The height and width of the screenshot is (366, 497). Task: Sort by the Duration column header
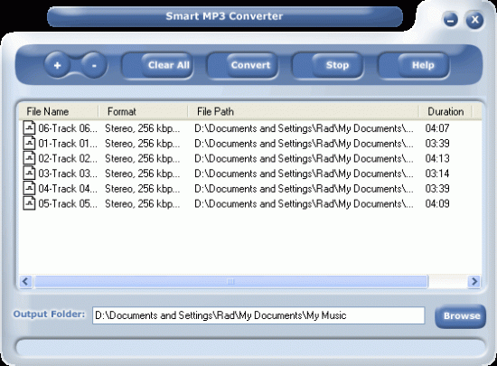pyautogui.click(x=445, y=111)
